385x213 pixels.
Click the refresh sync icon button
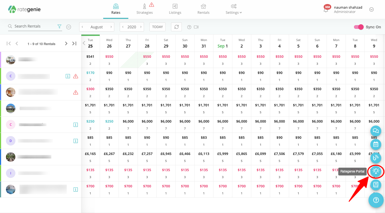[176, 27]
